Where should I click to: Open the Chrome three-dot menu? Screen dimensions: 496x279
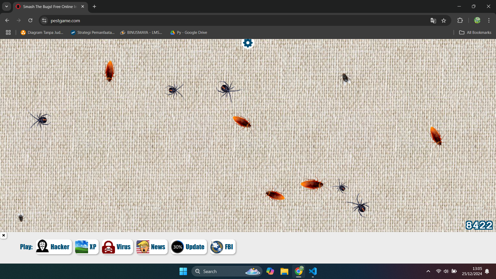[x=489, y=20]
